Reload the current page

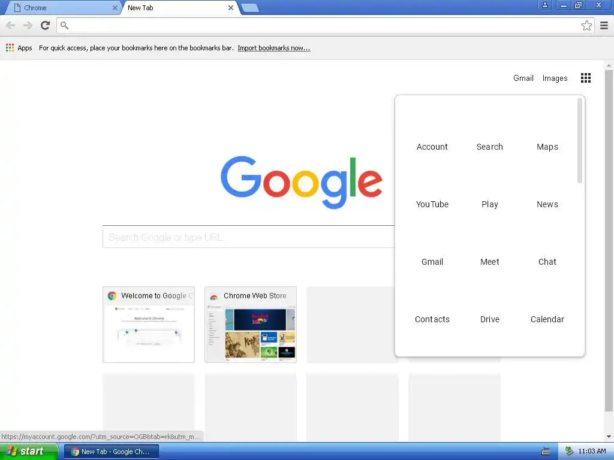click(x=46, y=25)
